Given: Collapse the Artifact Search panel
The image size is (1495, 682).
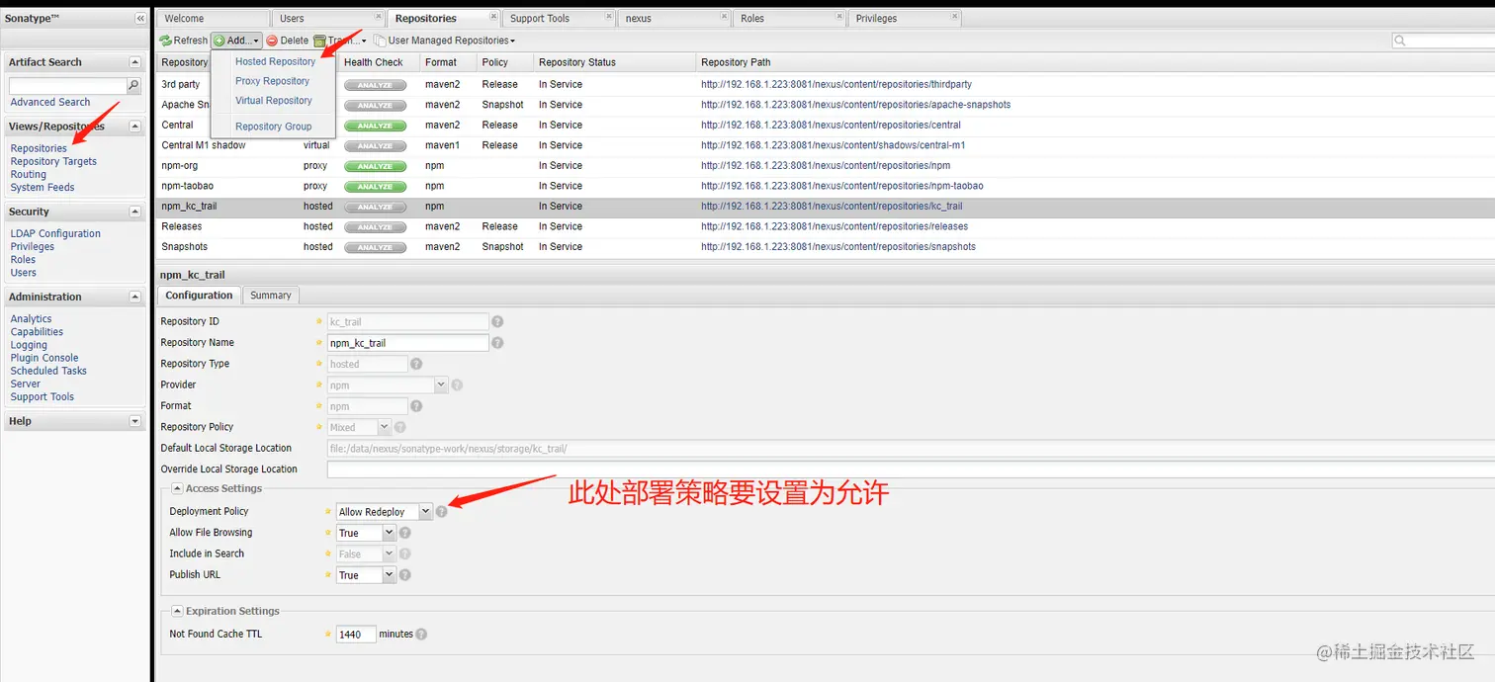Looking at the screenshot, I should 135,62.
